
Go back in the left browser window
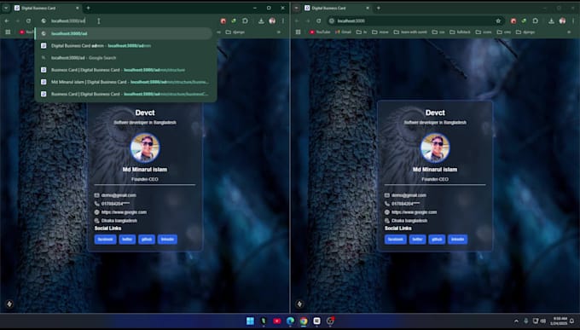7,21
